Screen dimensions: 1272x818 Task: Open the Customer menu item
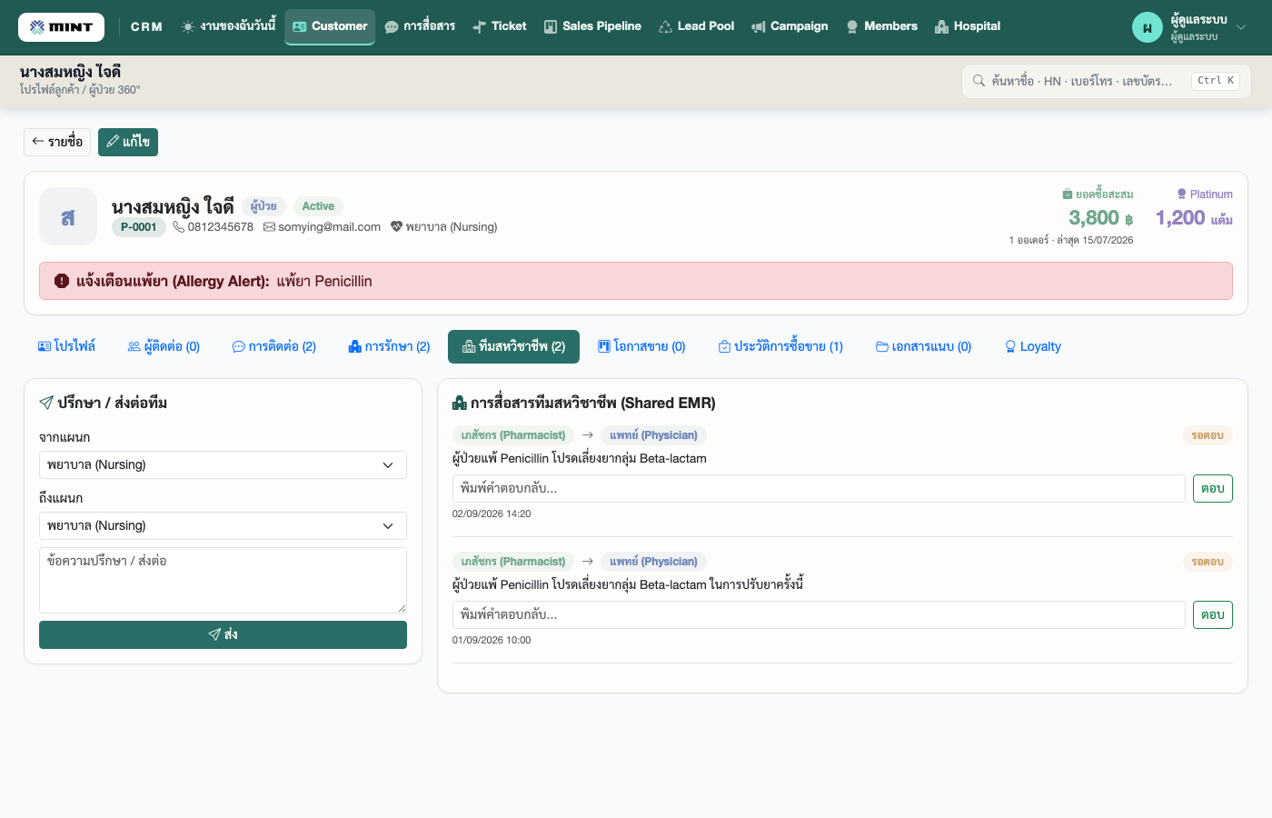[330, 26]
